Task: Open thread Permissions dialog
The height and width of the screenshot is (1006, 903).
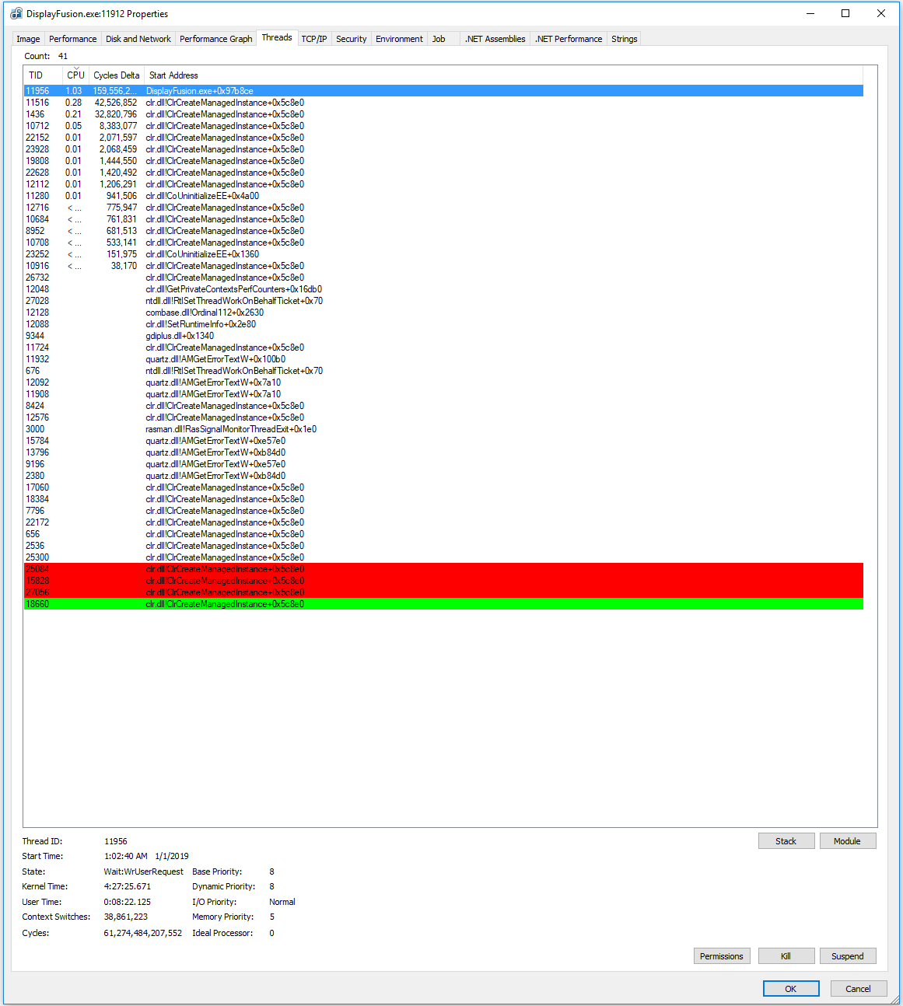Action: pos(721,956)
